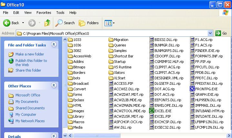This screenshot has width=232, height=138.
Task: Select the EXCEL.PIP file icon
Action: (152, 116)
